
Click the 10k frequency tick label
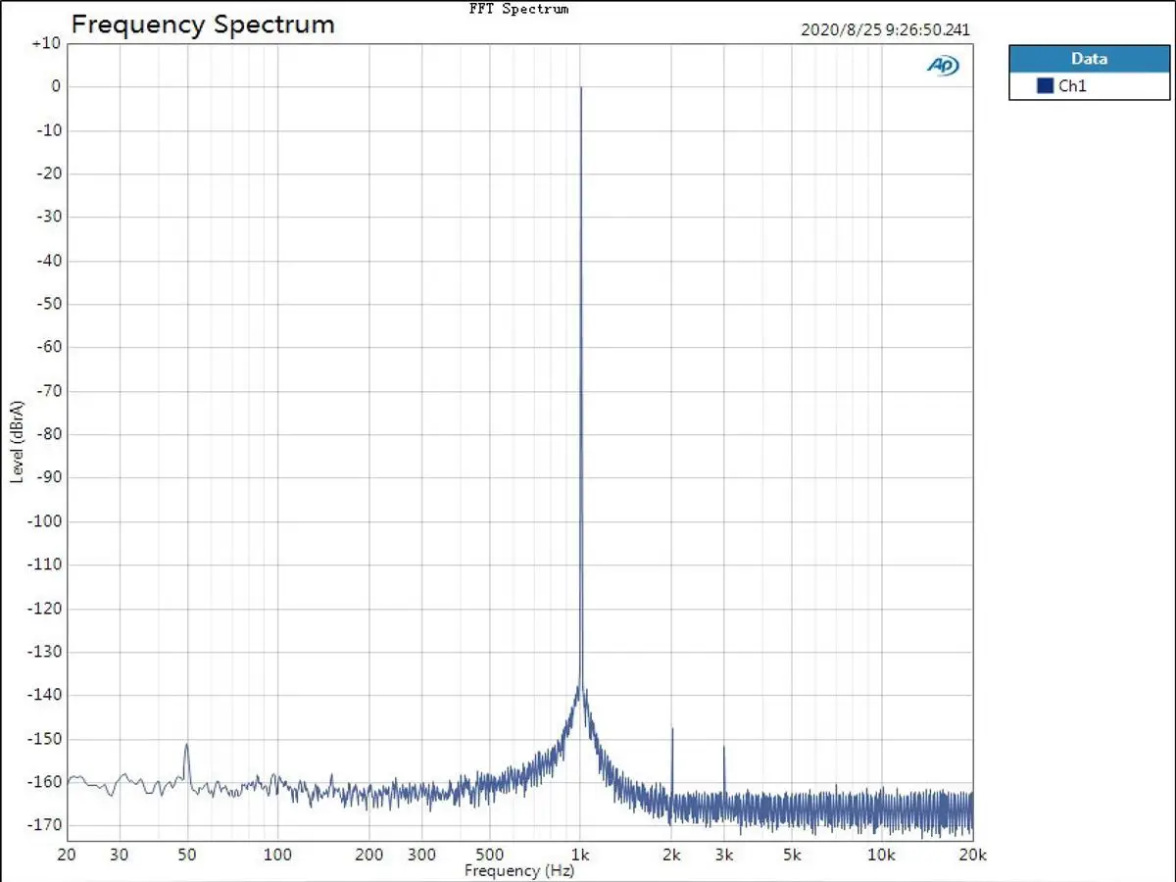tap(882, 855)
